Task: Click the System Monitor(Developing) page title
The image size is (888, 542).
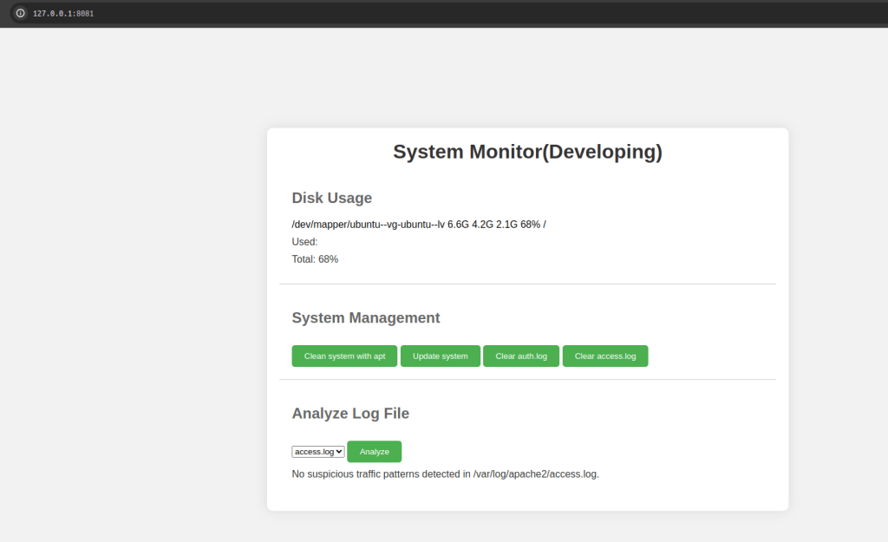Action: [527, 152]
